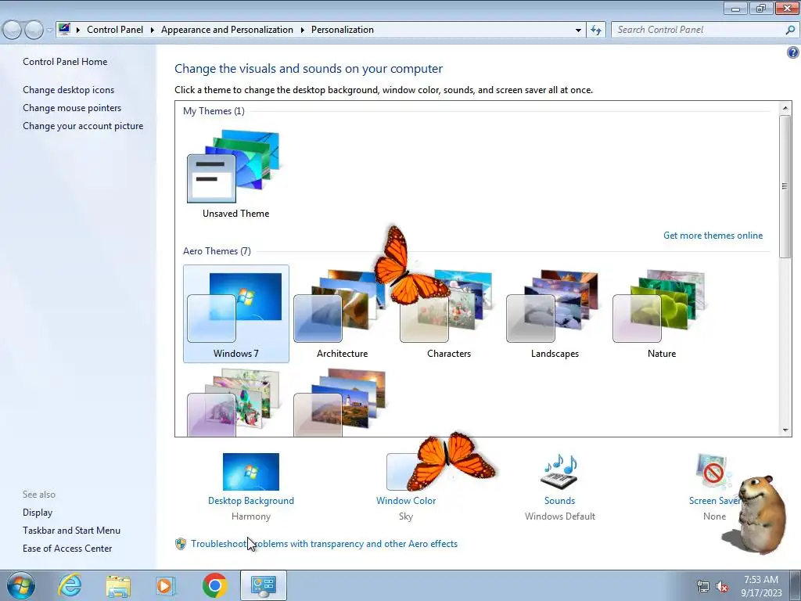
Task: Click the taskbar clock showing 7:53 AM
Action: click(x=761, y=586)
